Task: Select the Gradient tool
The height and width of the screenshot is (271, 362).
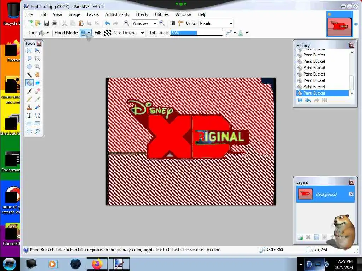Action: (37, 83)
